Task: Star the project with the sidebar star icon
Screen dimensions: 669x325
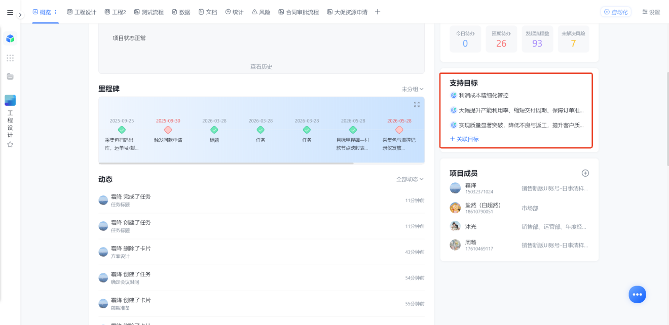Action: coord(10,144)
